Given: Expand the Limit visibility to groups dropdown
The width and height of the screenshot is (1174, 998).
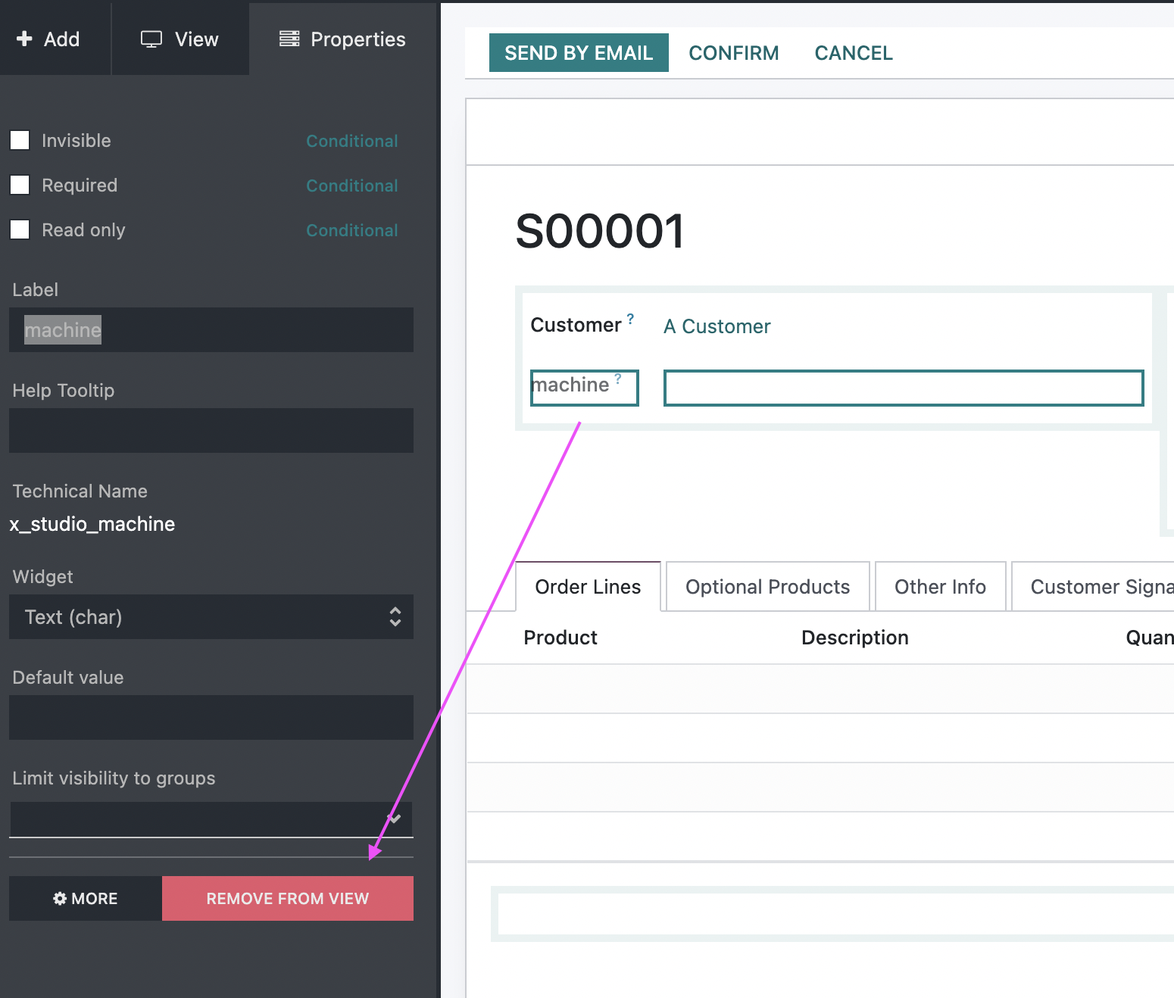Looking at the screenshot, I should (x=211, y=819).
